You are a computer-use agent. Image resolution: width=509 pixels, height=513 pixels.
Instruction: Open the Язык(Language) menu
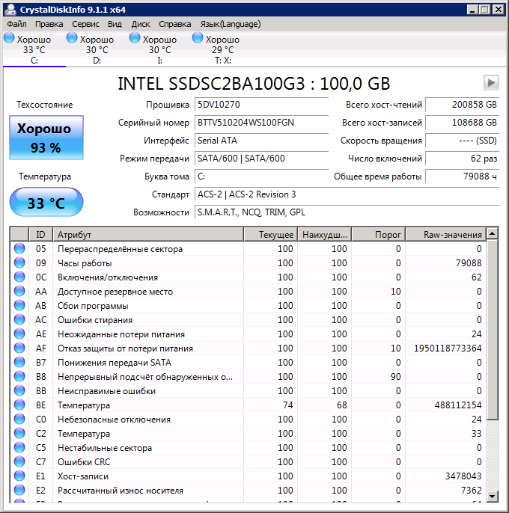[x=231, y=24]
